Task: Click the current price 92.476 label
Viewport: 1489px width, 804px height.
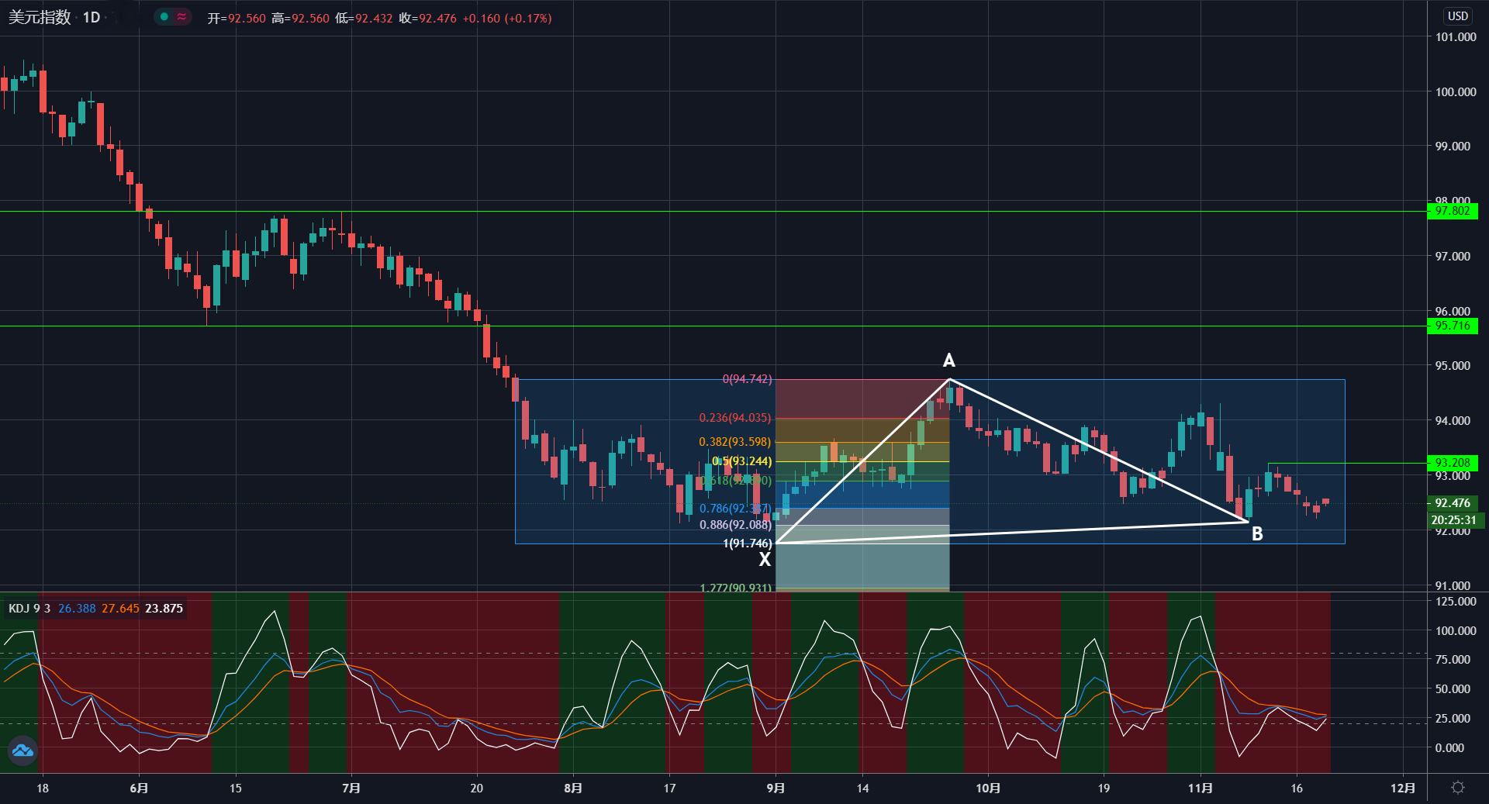Action: click(x=1453, y=503)
